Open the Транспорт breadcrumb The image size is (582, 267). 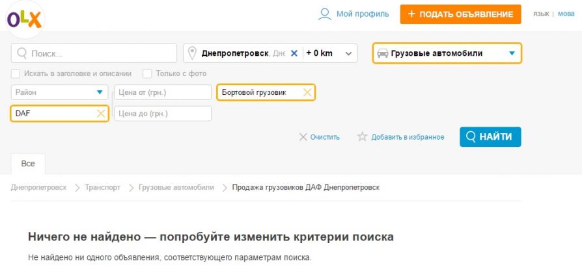[x=102, y=187]
